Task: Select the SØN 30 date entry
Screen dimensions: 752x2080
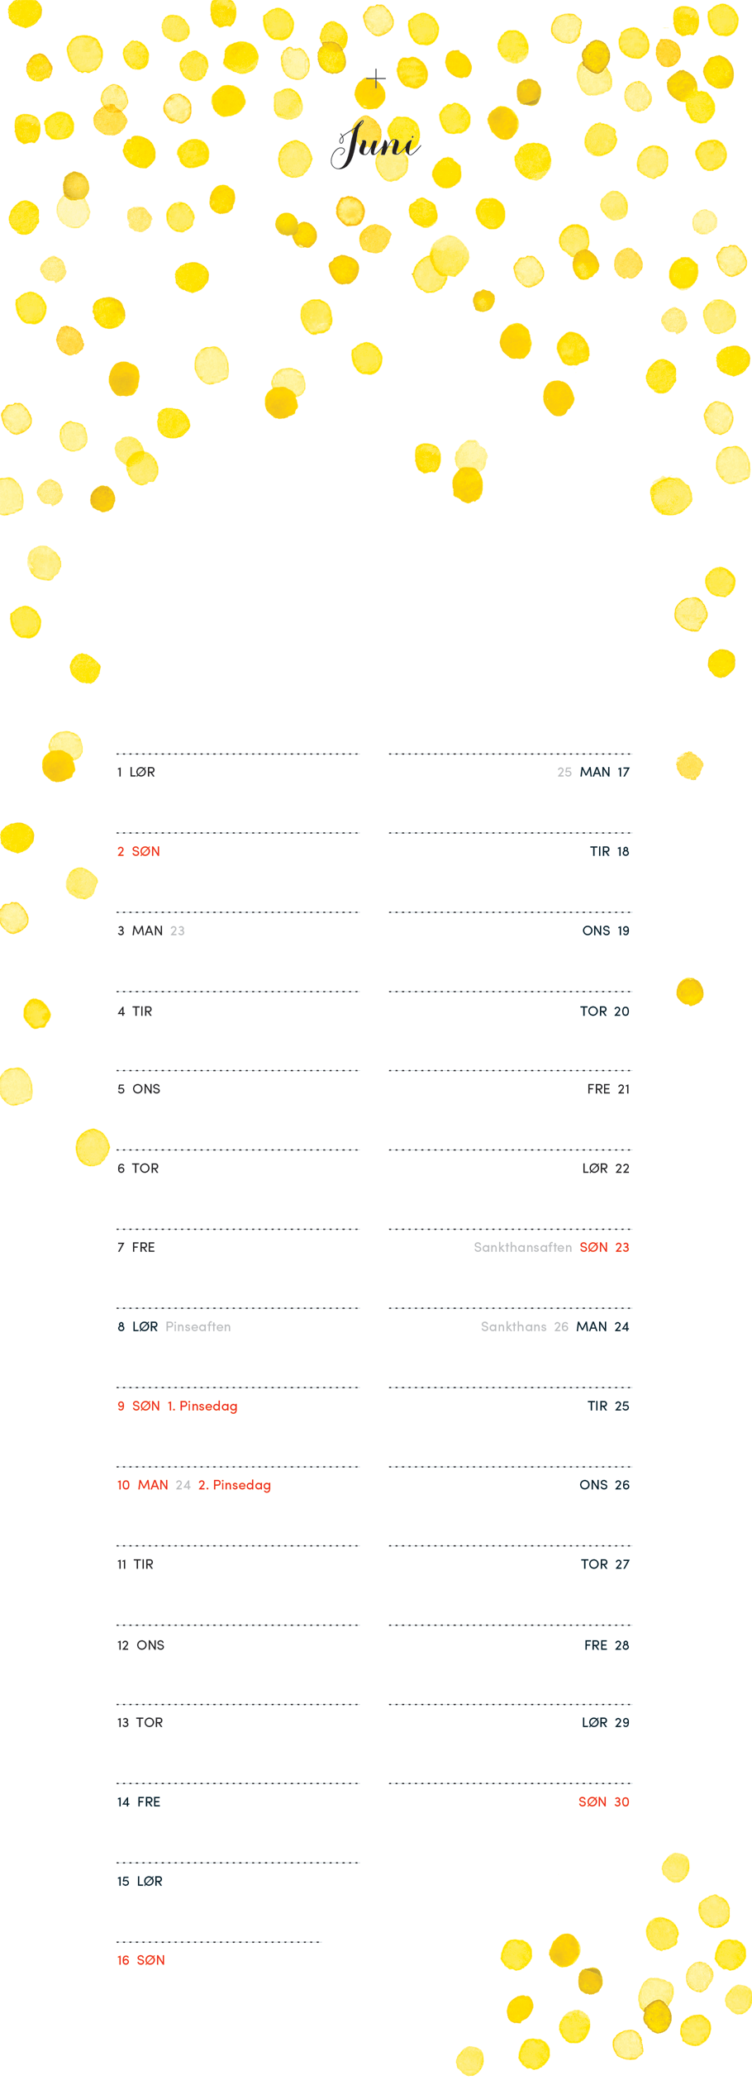Action: click(604, 1802)
